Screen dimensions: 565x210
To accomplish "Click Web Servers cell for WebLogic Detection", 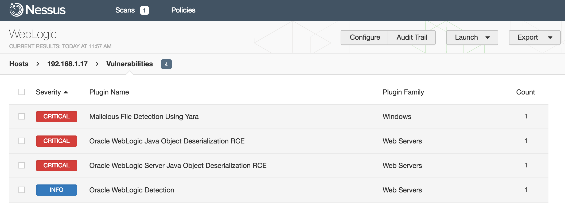I will coord(402,190).
